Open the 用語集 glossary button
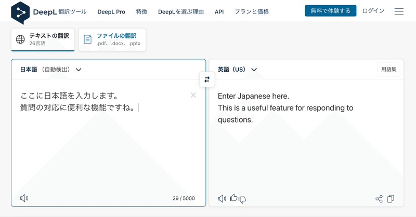416x217 pixels. [388, 70]
